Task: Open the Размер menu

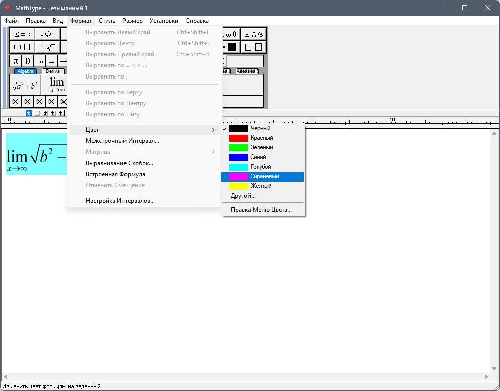Action: (x=133, y=20)
